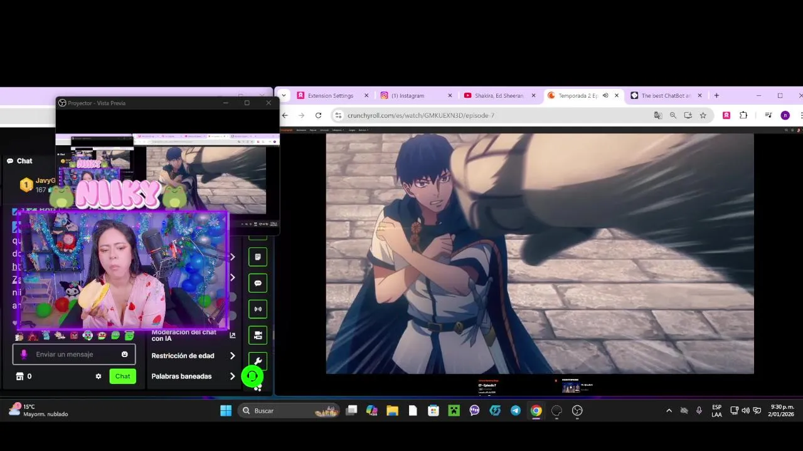Screen dimensions: 803x451
Task: Open the Chrome extensions puzzle icon
Action: point(743,115)
